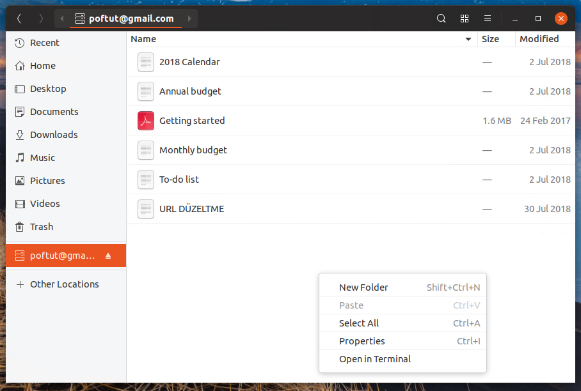
Task: Open Videos label in the sidebar
Action: point(45,204)
